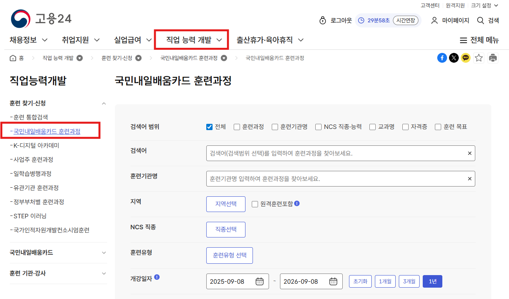Collapse 훈련 찾기·신청 sidebar section
This screenshot has width=509, height=299.
point(104,103)
